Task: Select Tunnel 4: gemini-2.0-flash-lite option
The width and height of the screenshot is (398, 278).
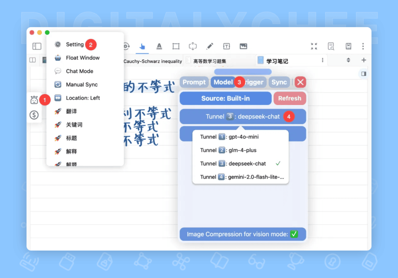Action: 240,177
